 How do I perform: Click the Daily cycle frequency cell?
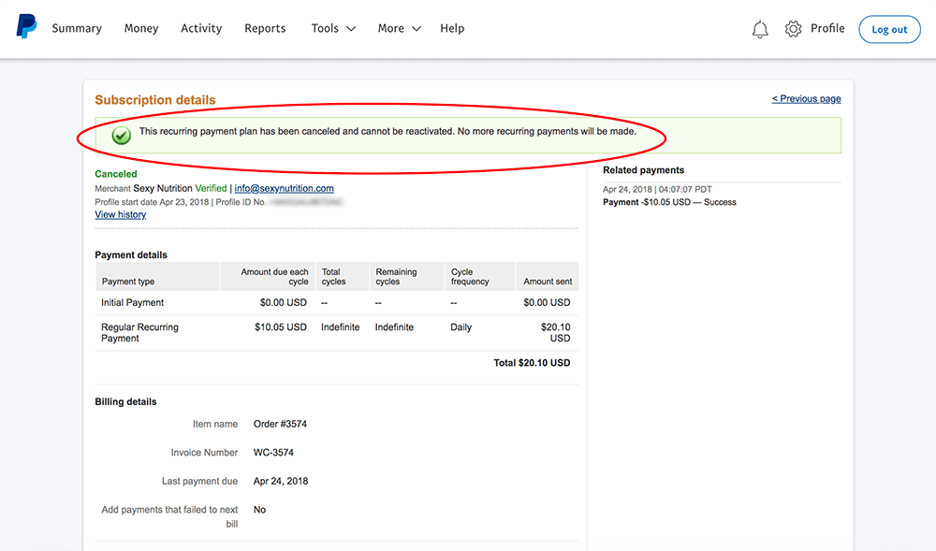pyautogui.click(x=461, y=326)
